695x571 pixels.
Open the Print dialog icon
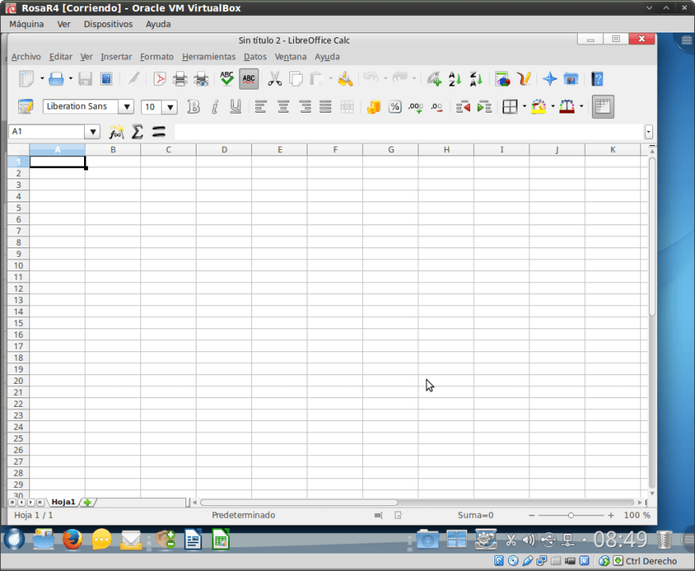coord(181,79)
